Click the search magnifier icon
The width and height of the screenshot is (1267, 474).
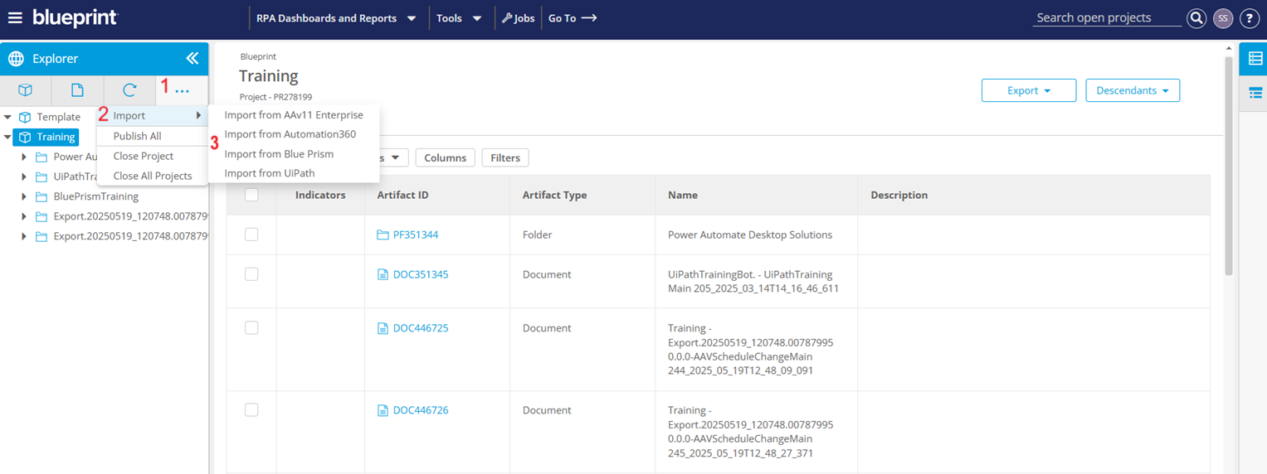(1196, 18)
